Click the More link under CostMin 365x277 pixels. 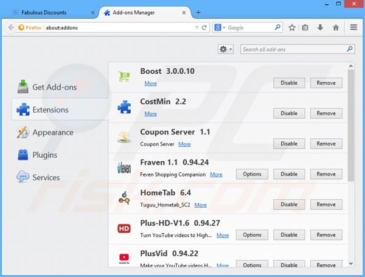(x=151, y=114)
